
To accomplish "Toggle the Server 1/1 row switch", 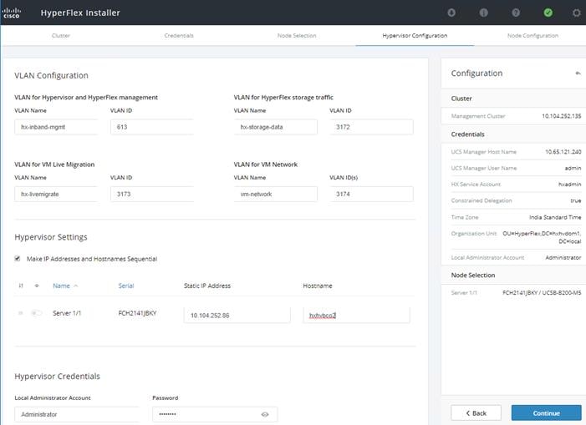I will (37, 312).
